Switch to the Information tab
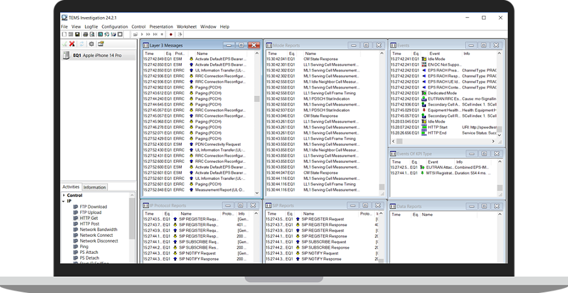This screenshot has width=568, height=293. 94,188
